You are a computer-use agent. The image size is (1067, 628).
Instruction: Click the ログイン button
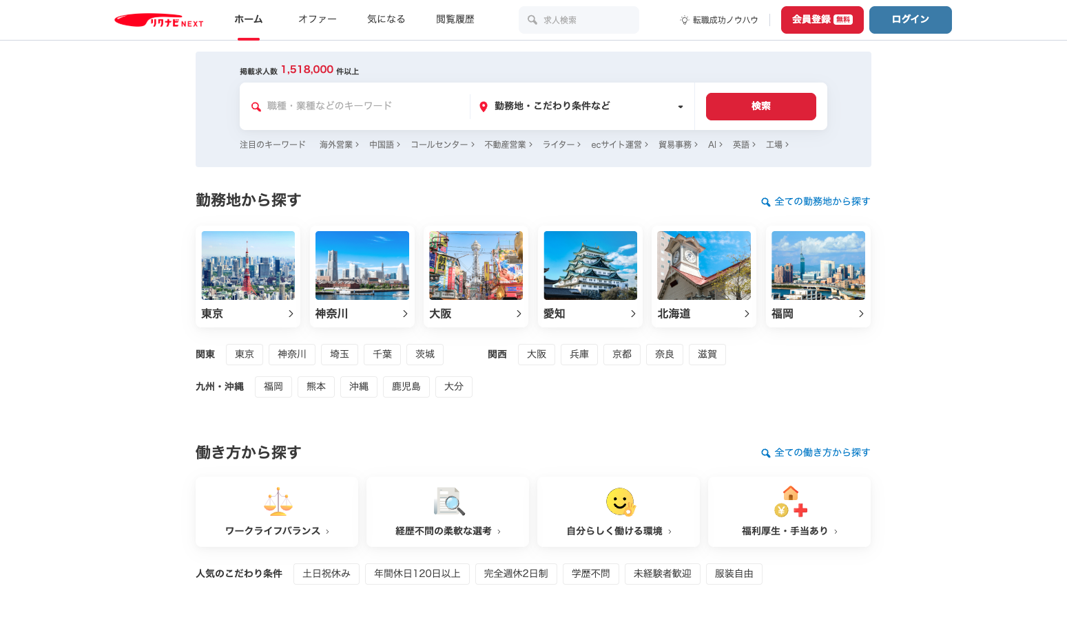(910, 20)
